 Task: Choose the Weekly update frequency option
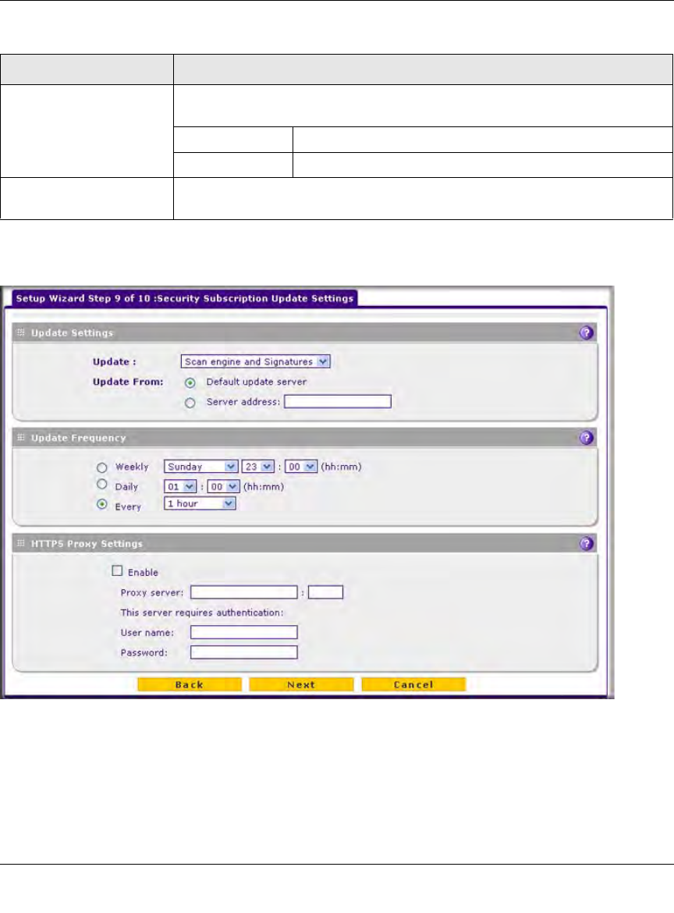pyautogui.click(x=102, y=467)
